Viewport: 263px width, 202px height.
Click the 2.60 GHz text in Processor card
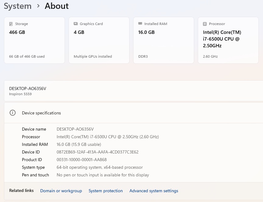(x=210, y=56)
